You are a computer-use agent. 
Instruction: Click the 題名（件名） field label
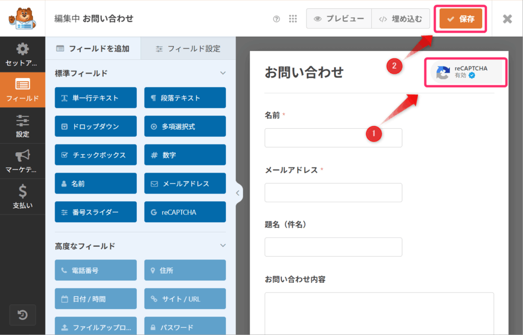pyautogui.click(x=285, y=225)
